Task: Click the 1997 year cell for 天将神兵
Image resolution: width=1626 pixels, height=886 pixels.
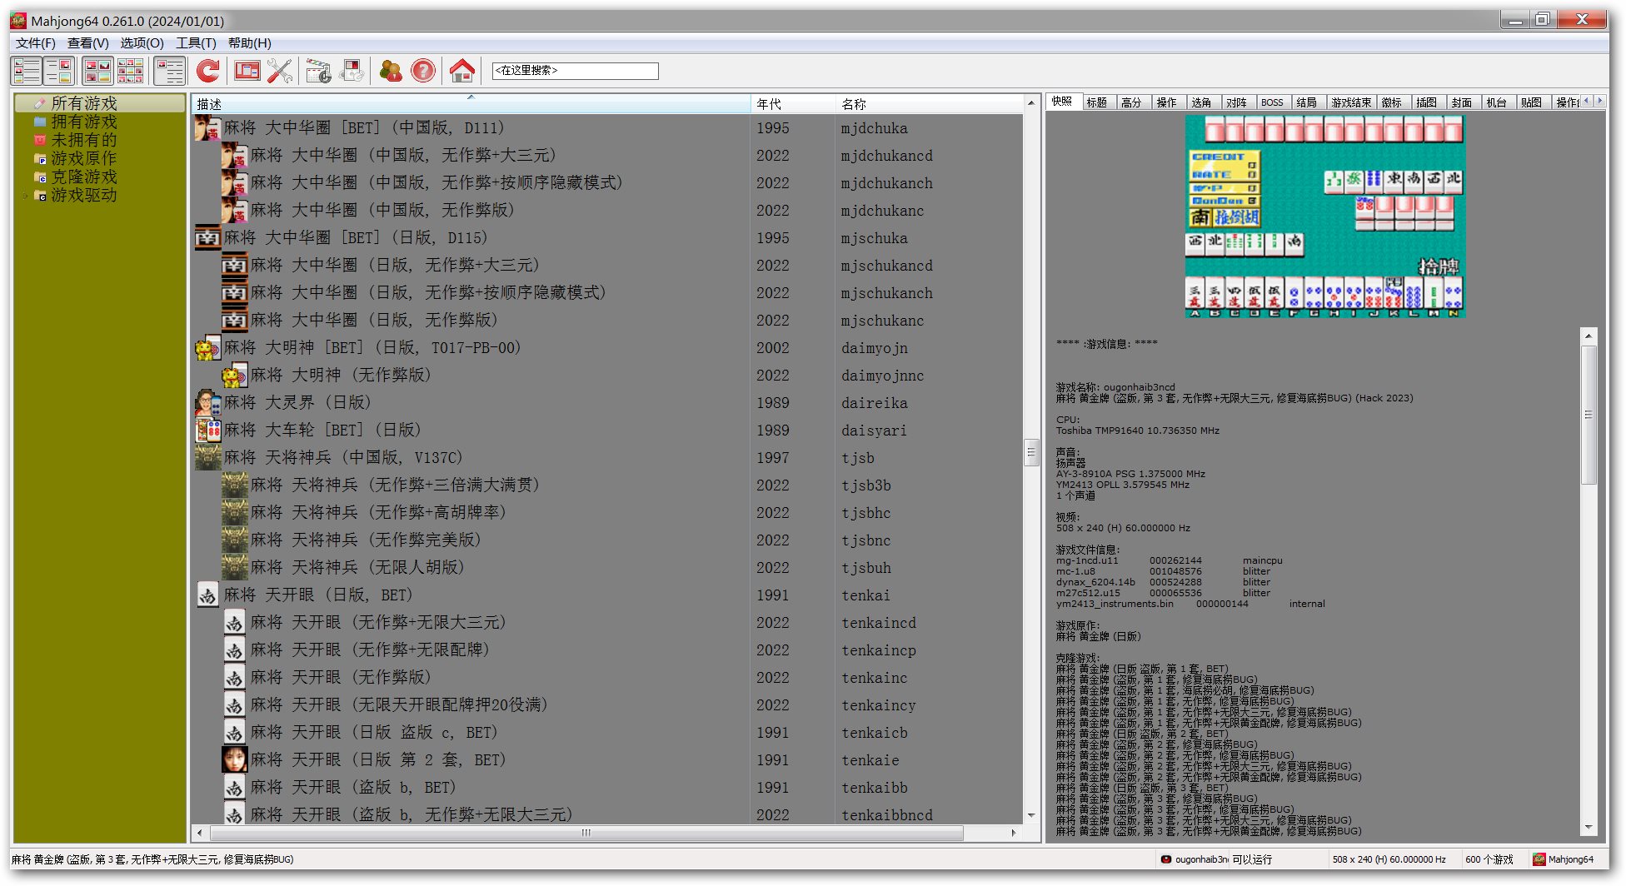Action: point(773,458)
